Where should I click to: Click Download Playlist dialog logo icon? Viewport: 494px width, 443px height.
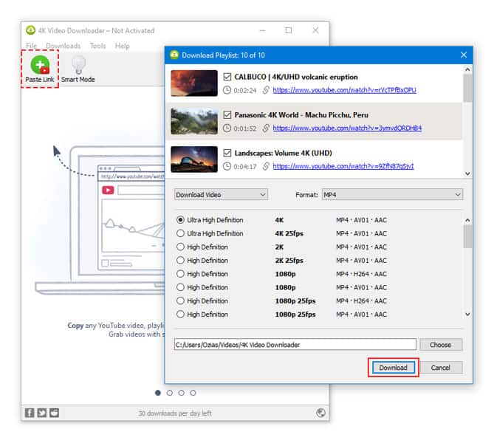(174, 55)
